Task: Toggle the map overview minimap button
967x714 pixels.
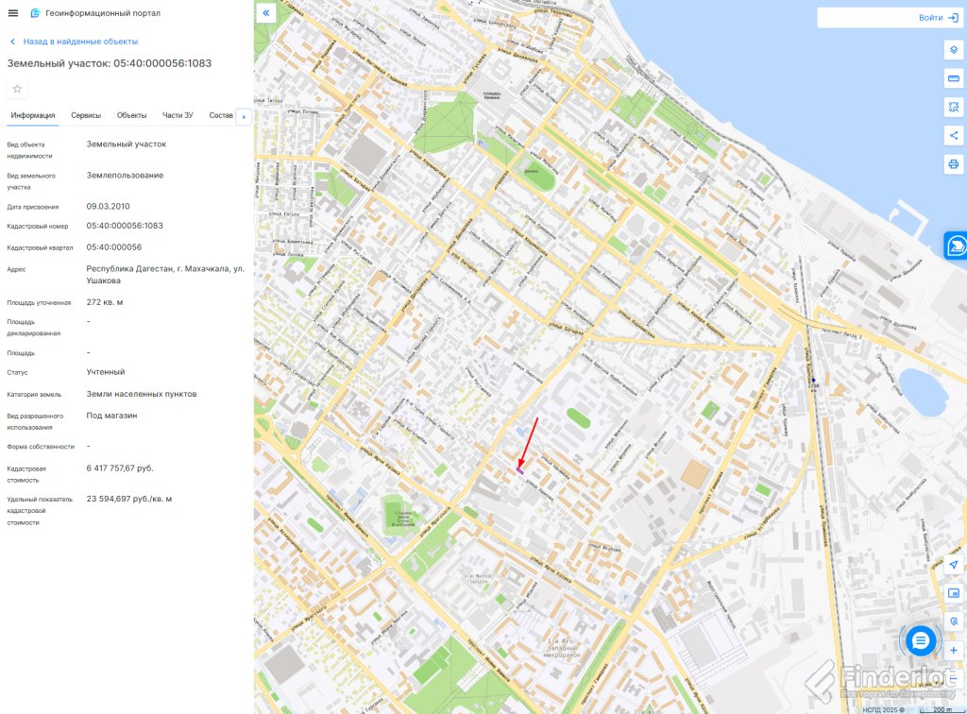Action: tap(953, 593)
